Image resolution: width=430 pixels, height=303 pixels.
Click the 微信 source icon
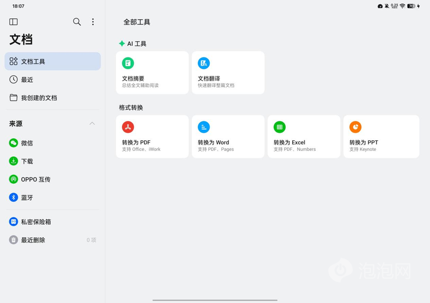[14, 143]
